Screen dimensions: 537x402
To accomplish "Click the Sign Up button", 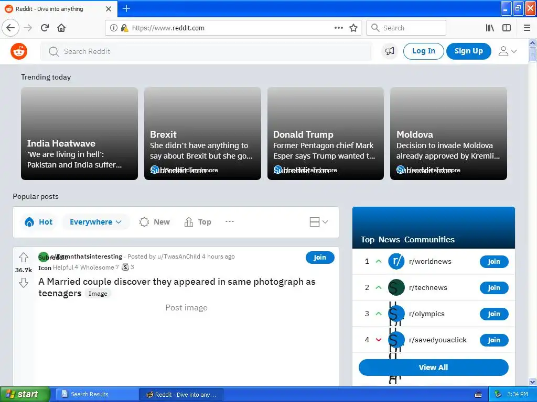I will pyautogui.click(x=468, y=51).
